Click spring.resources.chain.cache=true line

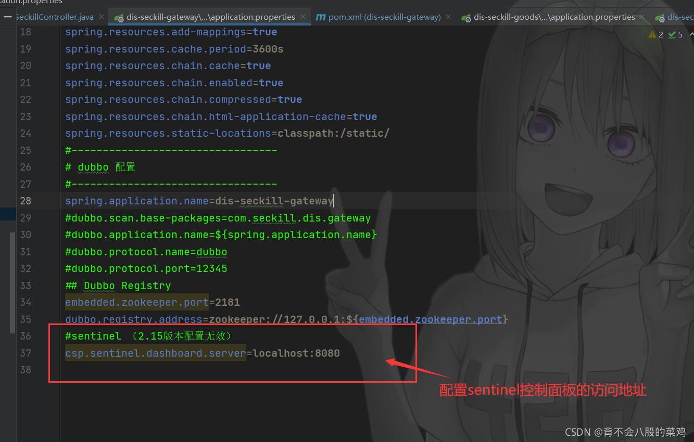168,66
